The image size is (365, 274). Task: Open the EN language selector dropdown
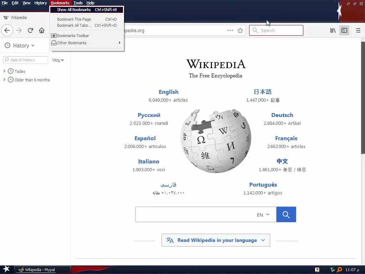point(263,214)
